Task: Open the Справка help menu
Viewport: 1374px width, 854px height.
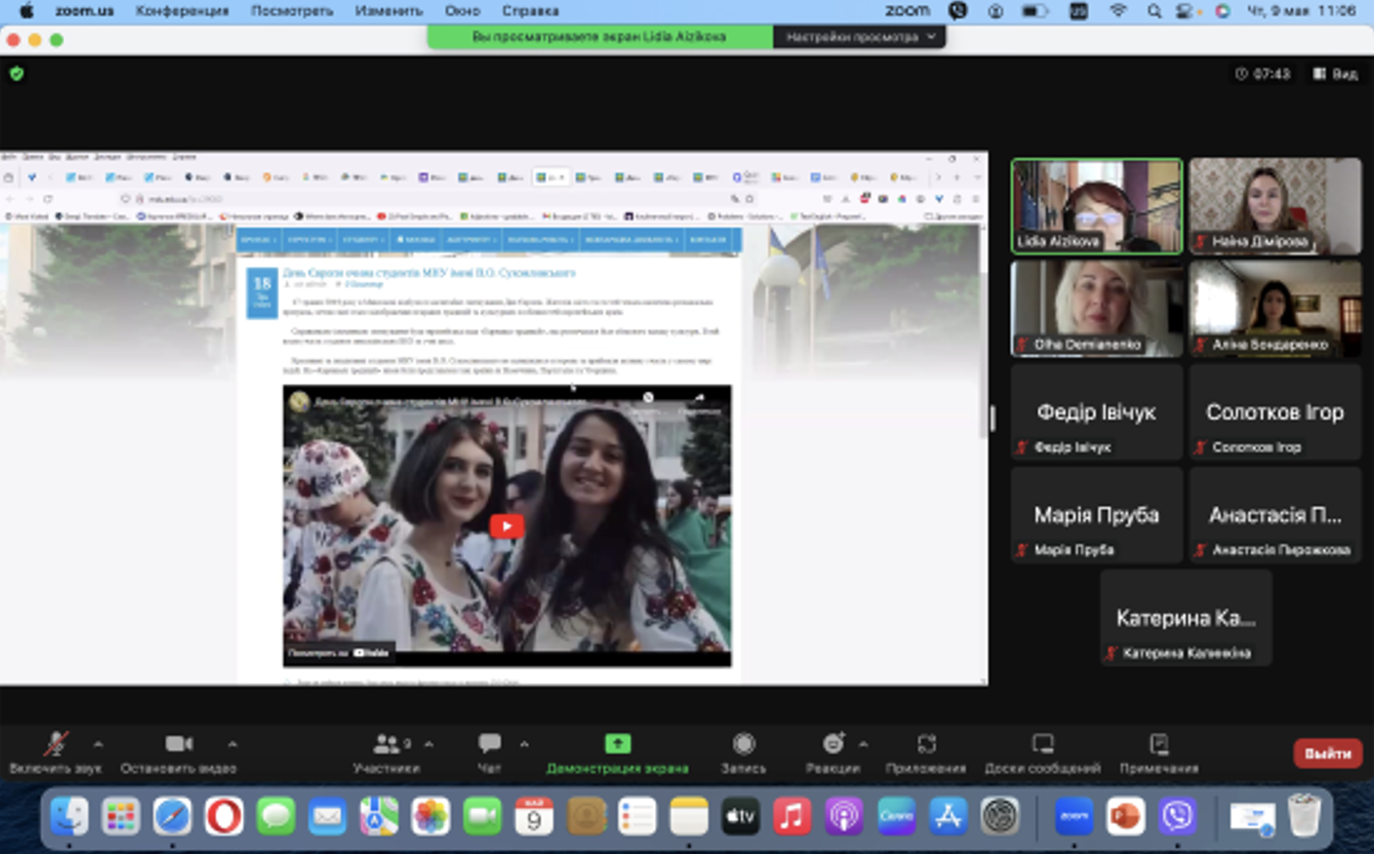Action: [529, 11]
